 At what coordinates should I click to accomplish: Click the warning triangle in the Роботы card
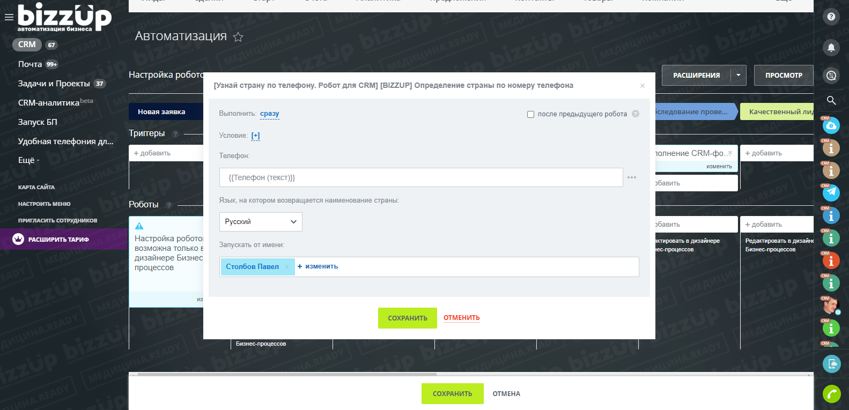tap(139, 226)
